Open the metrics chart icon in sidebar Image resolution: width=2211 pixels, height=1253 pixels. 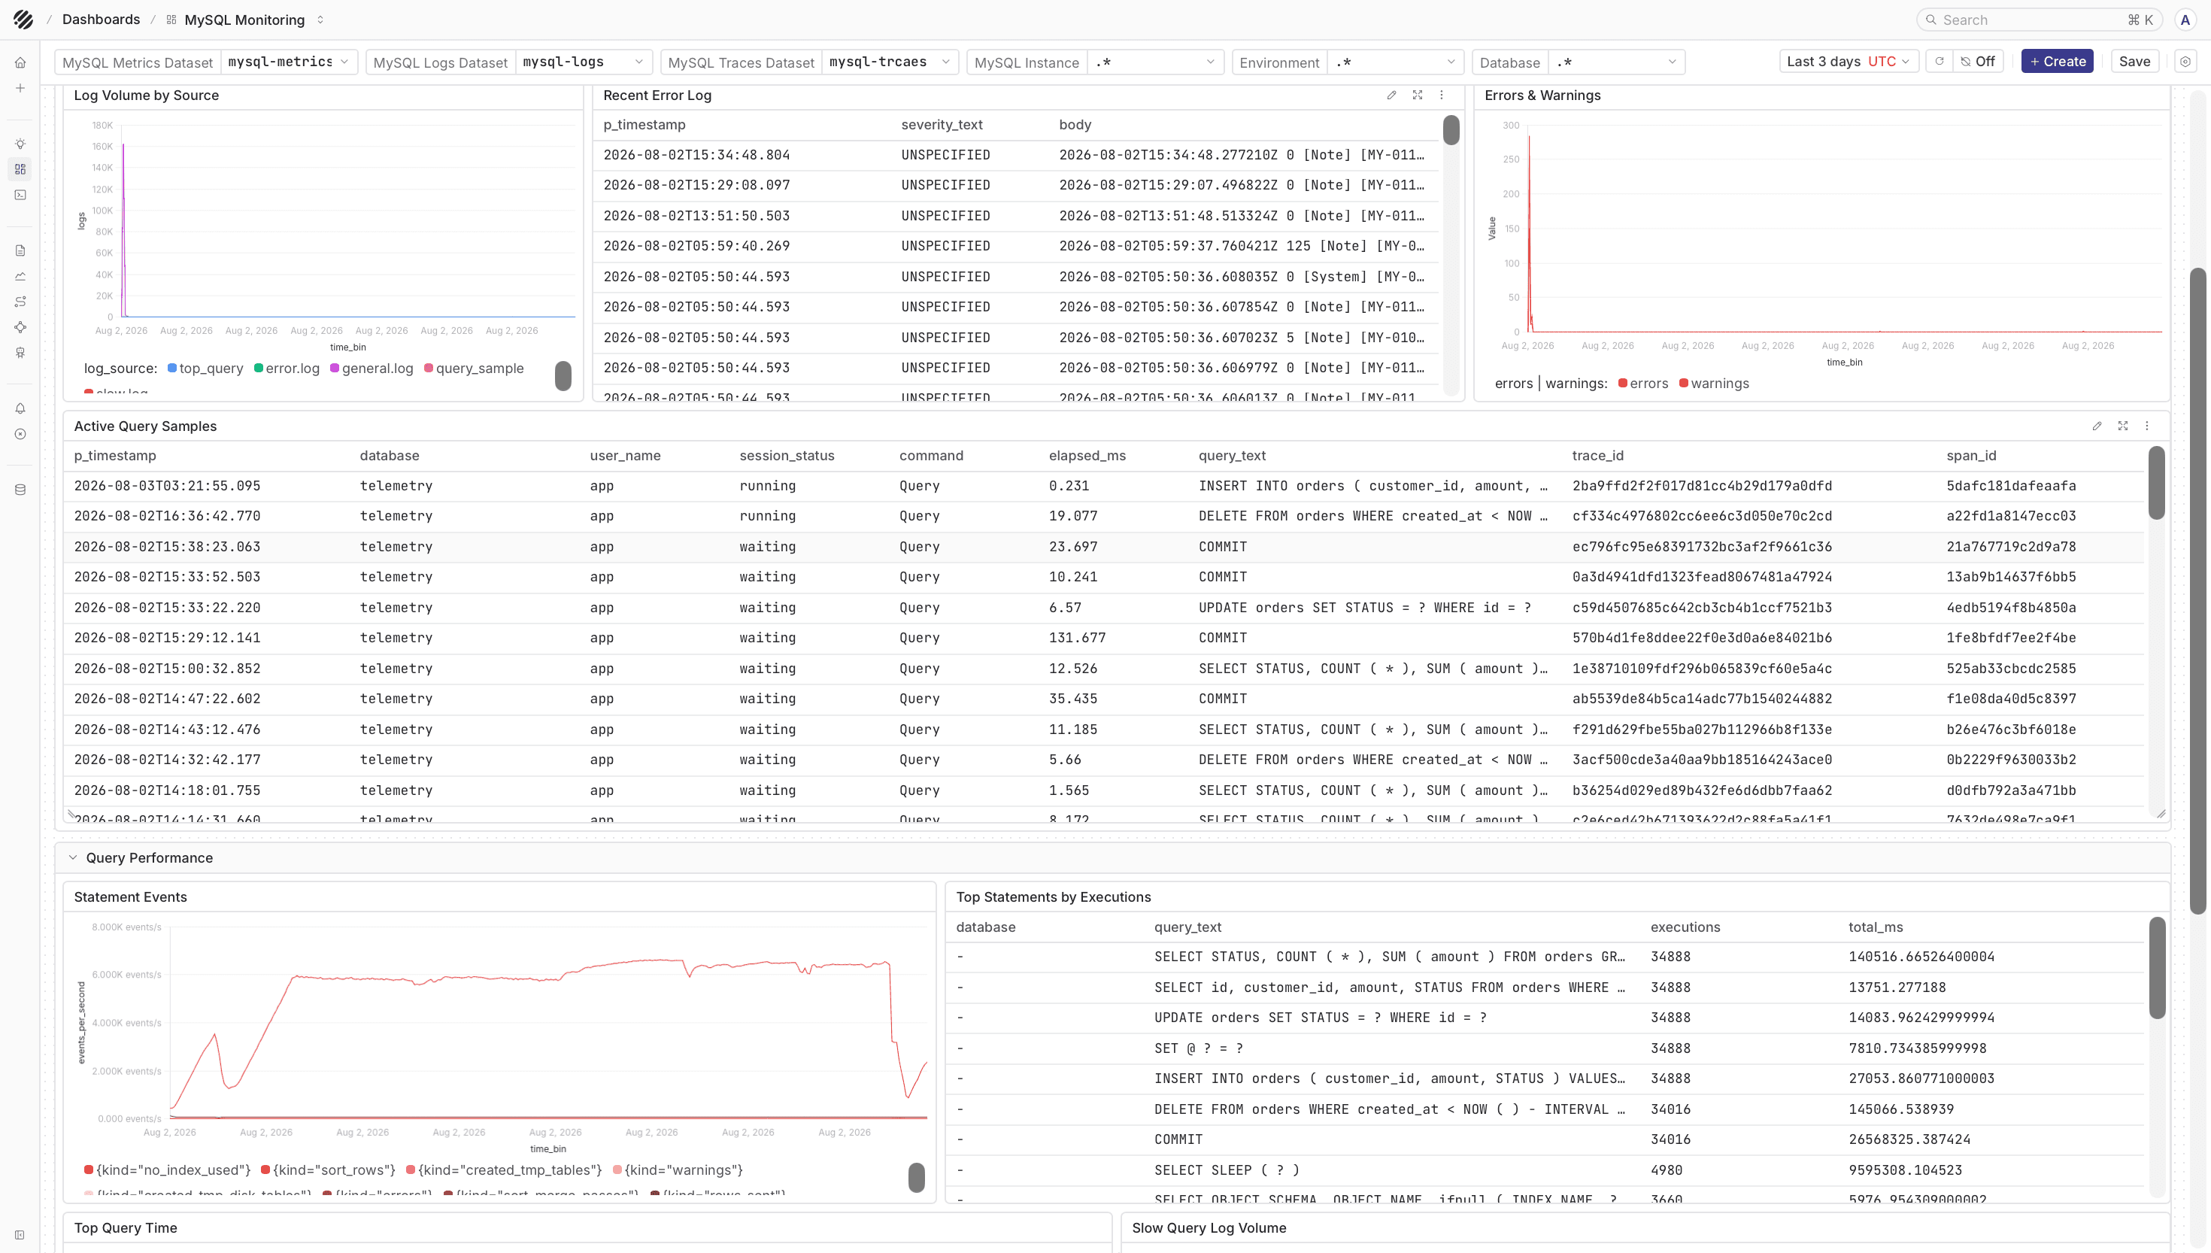pyautogui.click(x=20, y=276)
